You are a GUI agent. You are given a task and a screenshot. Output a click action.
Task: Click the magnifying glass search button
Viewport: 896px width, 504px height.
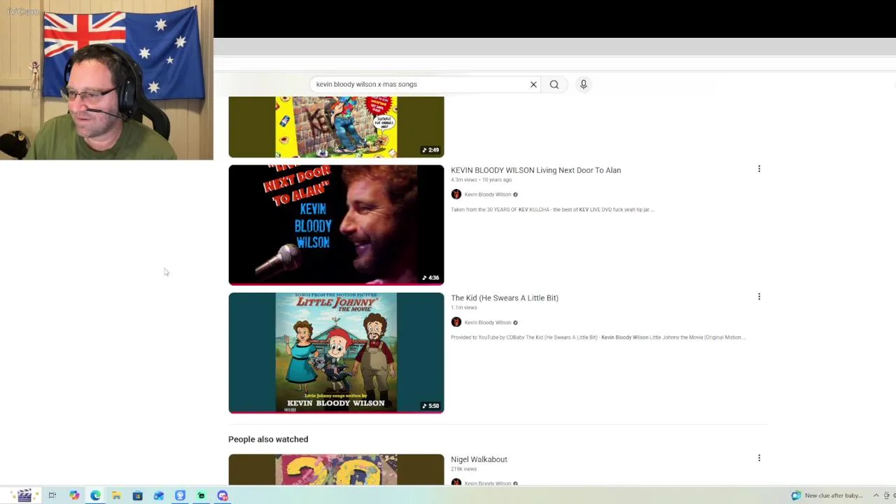coord(554,85)
